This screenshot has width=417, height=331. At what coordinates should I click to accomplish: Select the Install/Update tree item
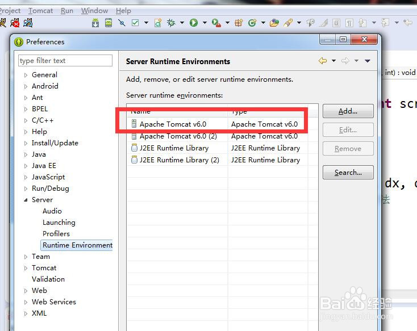pos(55,143)
